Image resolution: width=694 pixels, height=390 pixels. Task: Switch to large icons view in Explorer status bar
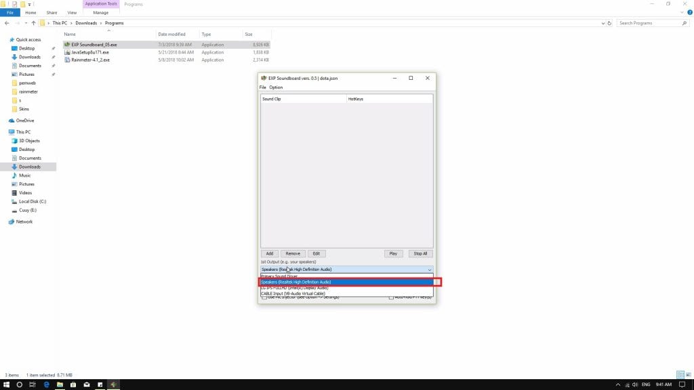point(689,375)
